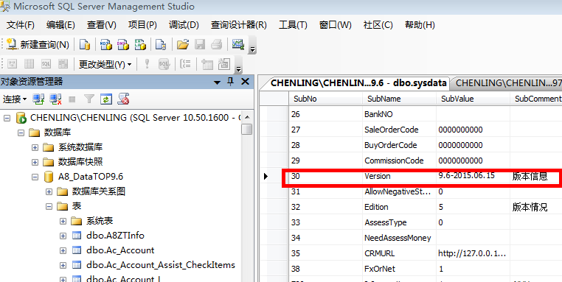Click the Open File folder icon
Image resolution: width=562 pixels, height=282 pixels.
tap(183, 44)
